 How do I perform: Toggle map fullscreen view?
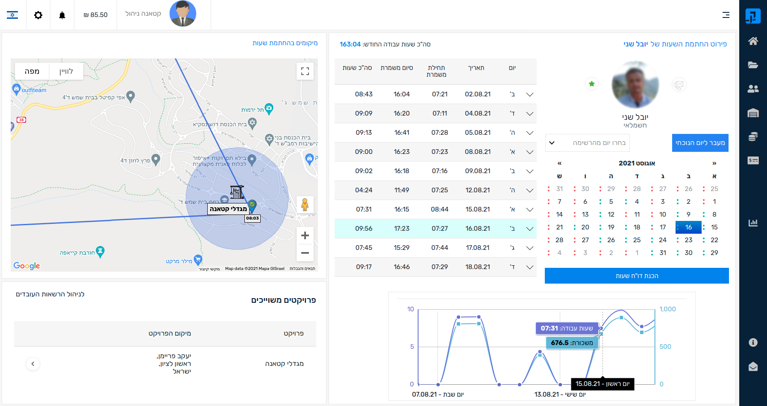305,71
